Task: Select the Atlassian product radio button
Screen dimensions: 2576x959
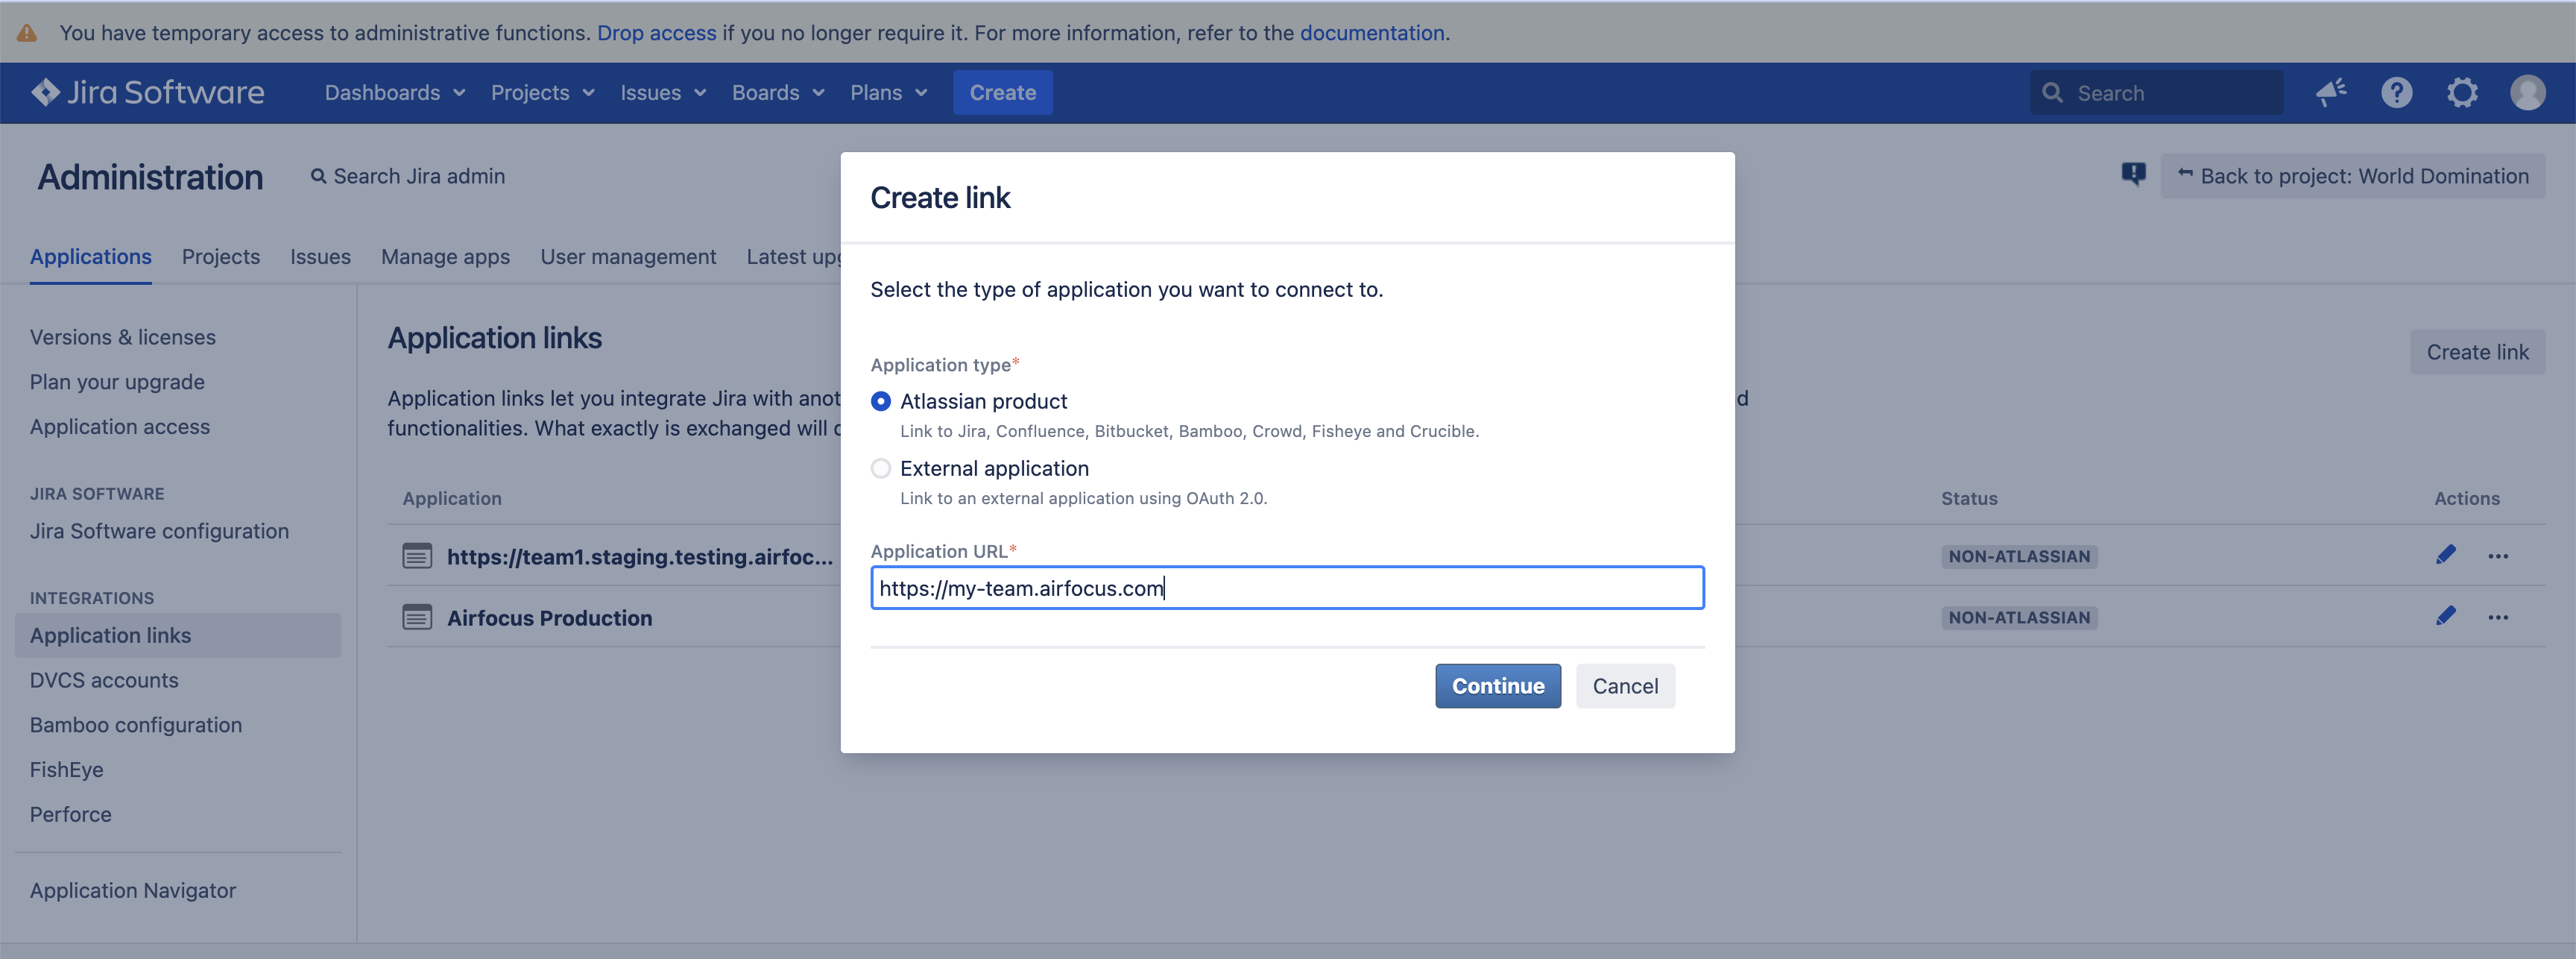Action: pos(881,401)
